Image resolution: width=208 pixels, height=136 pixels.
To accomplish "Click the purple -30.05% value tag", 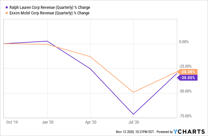I will tap(187, 78).
